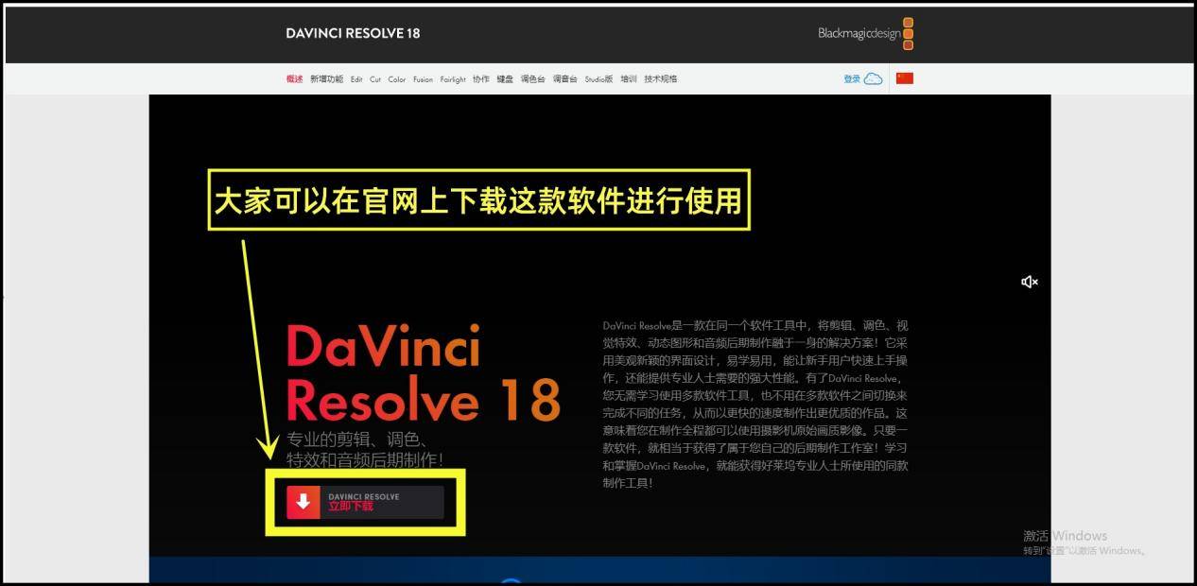This screenshot has width=1197, height=586.
Task: Click the Blackmagicdesign logo
Action: click(865, 33)
